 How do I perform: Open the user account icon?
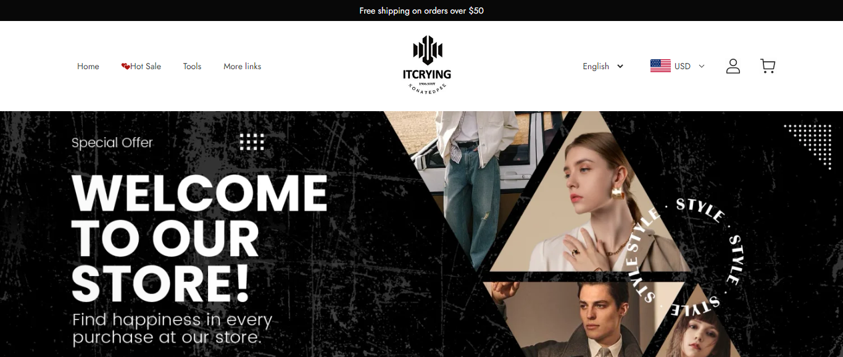(733, 66)
